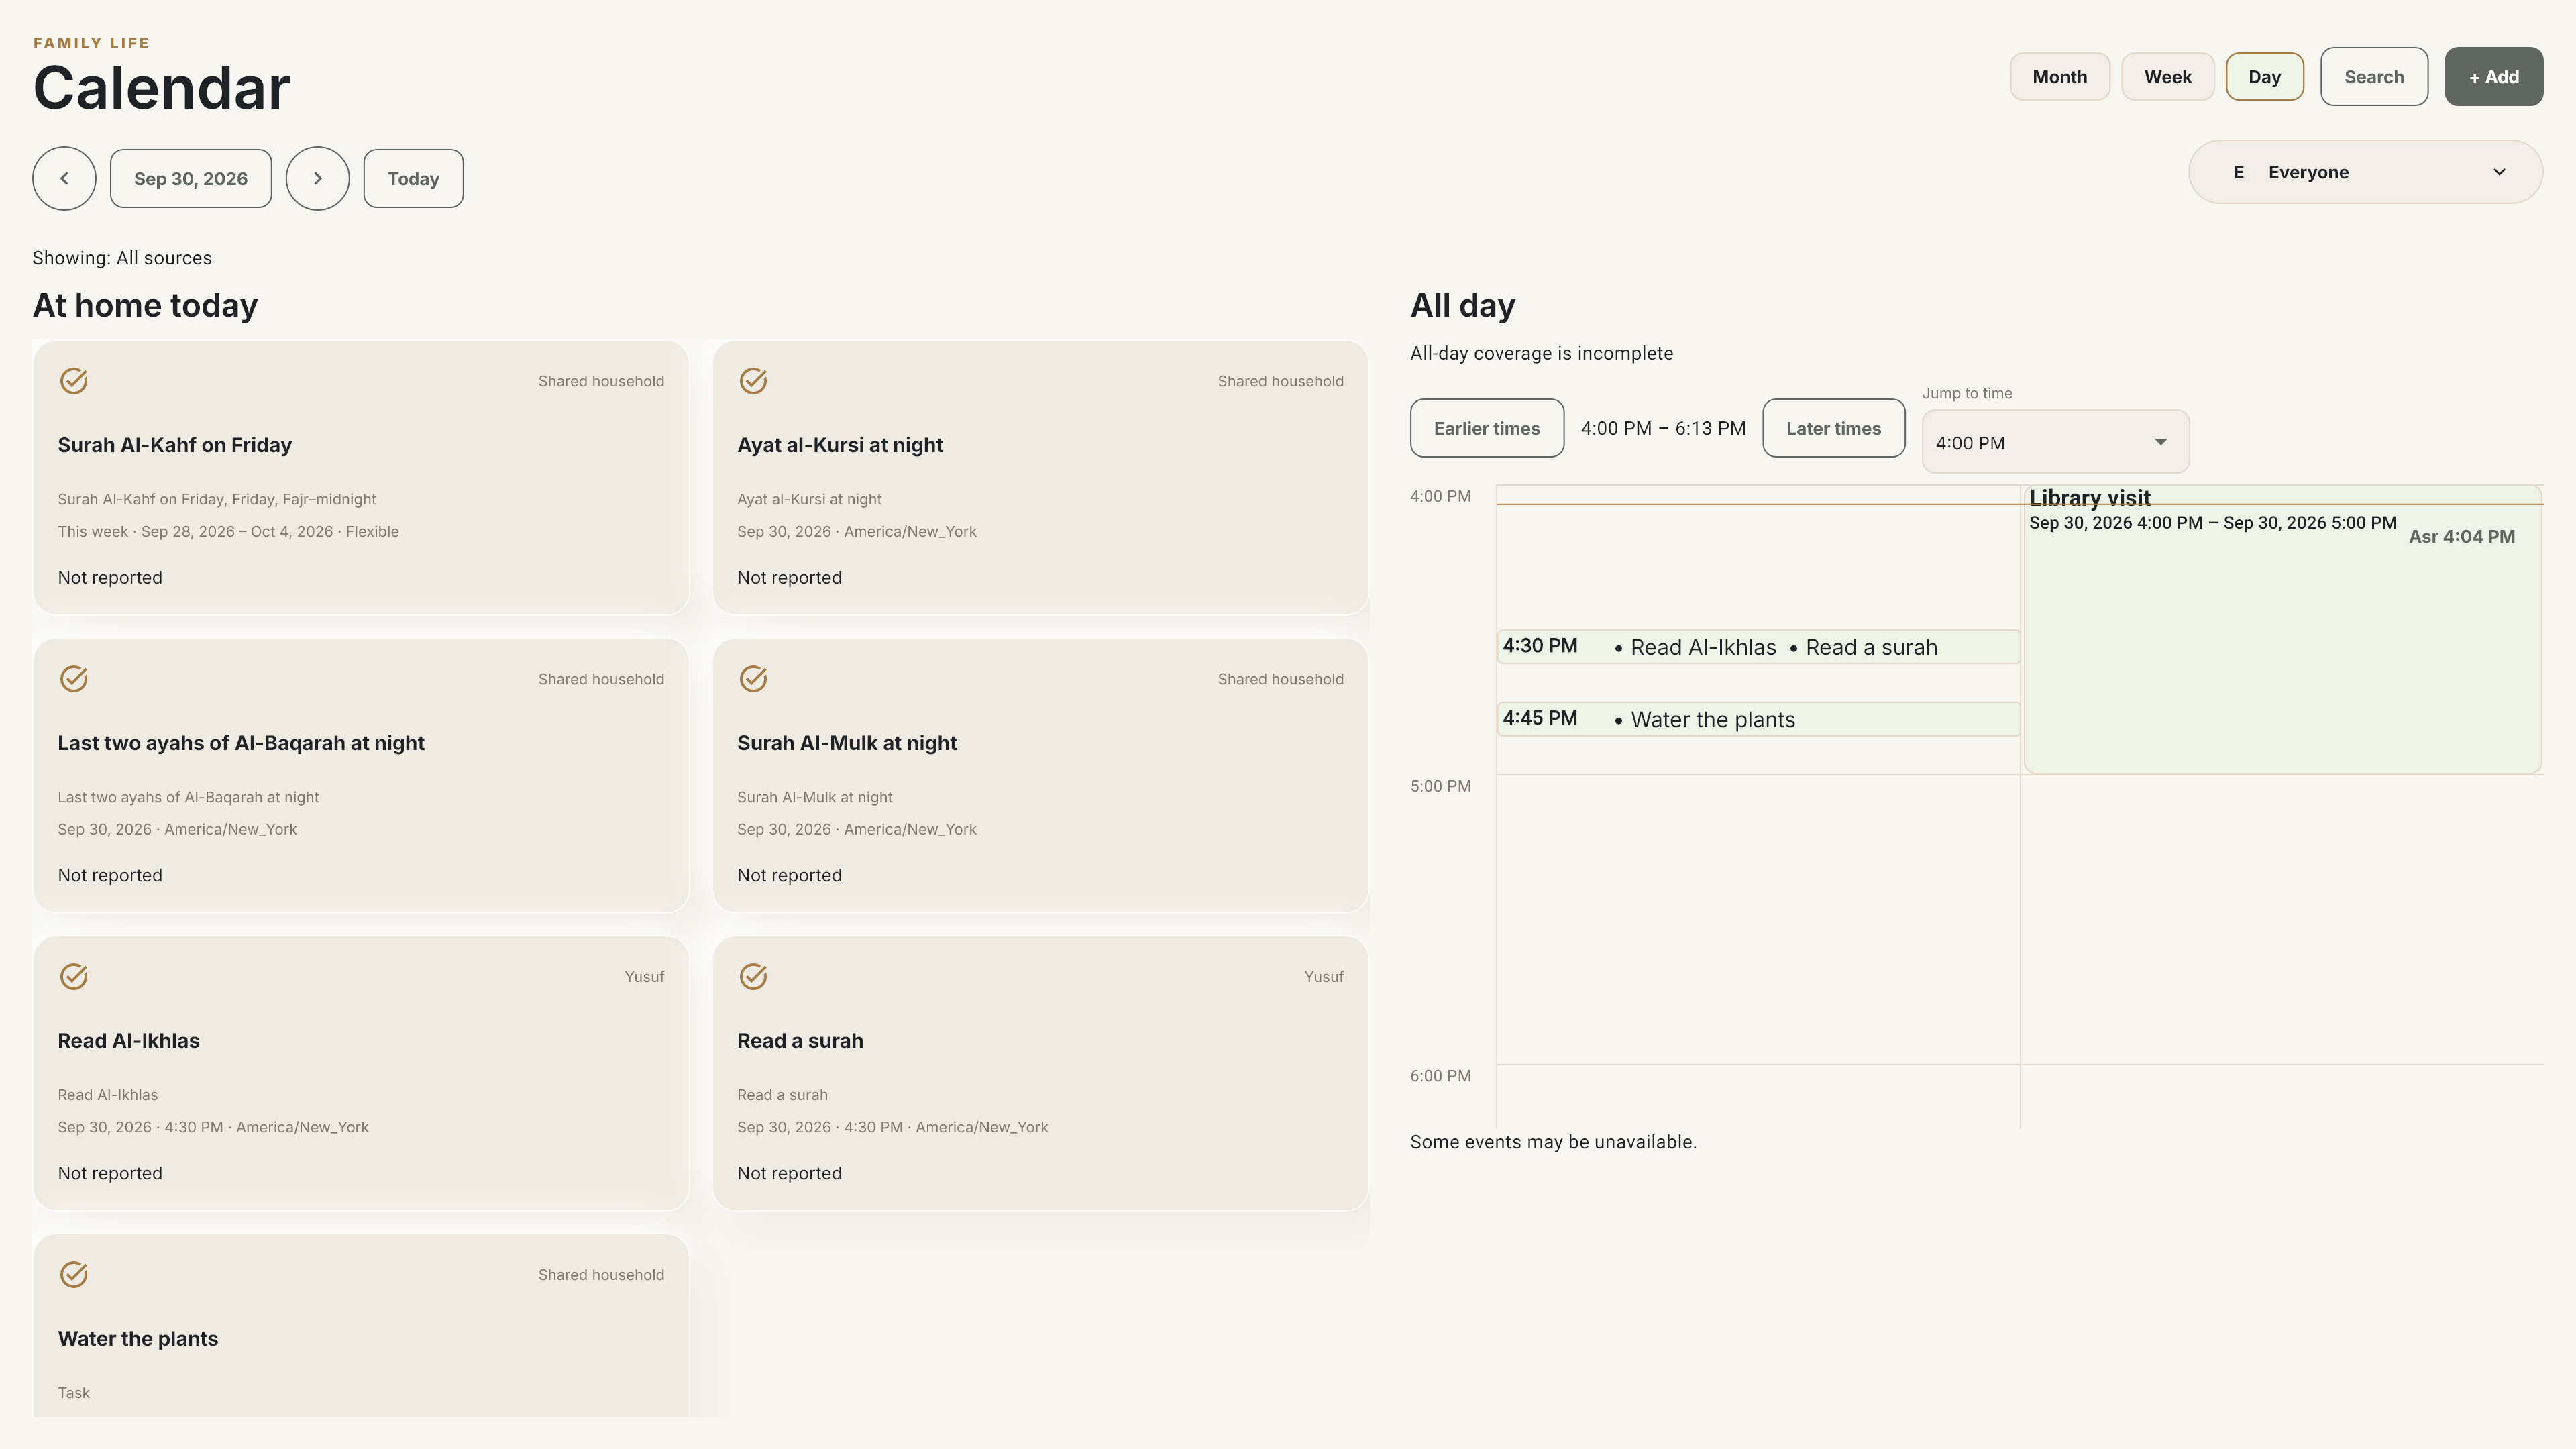Viewport: 2576px width, 1449px height.
Task: Open the Library visit event
Action: coord(2282,630)
